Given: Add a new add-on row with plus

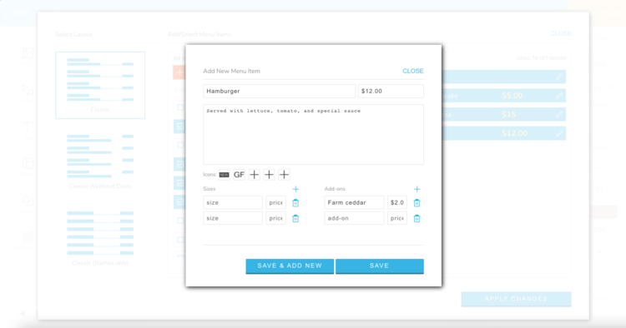Looking at the screenshot, I should point(416,189).
